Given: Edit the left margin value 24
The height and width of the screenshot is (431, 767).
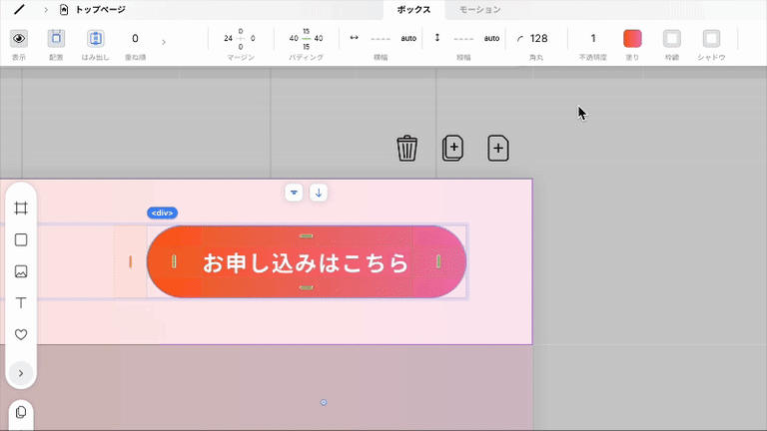Looking at the screenshot, I should (x=228, y=38).
